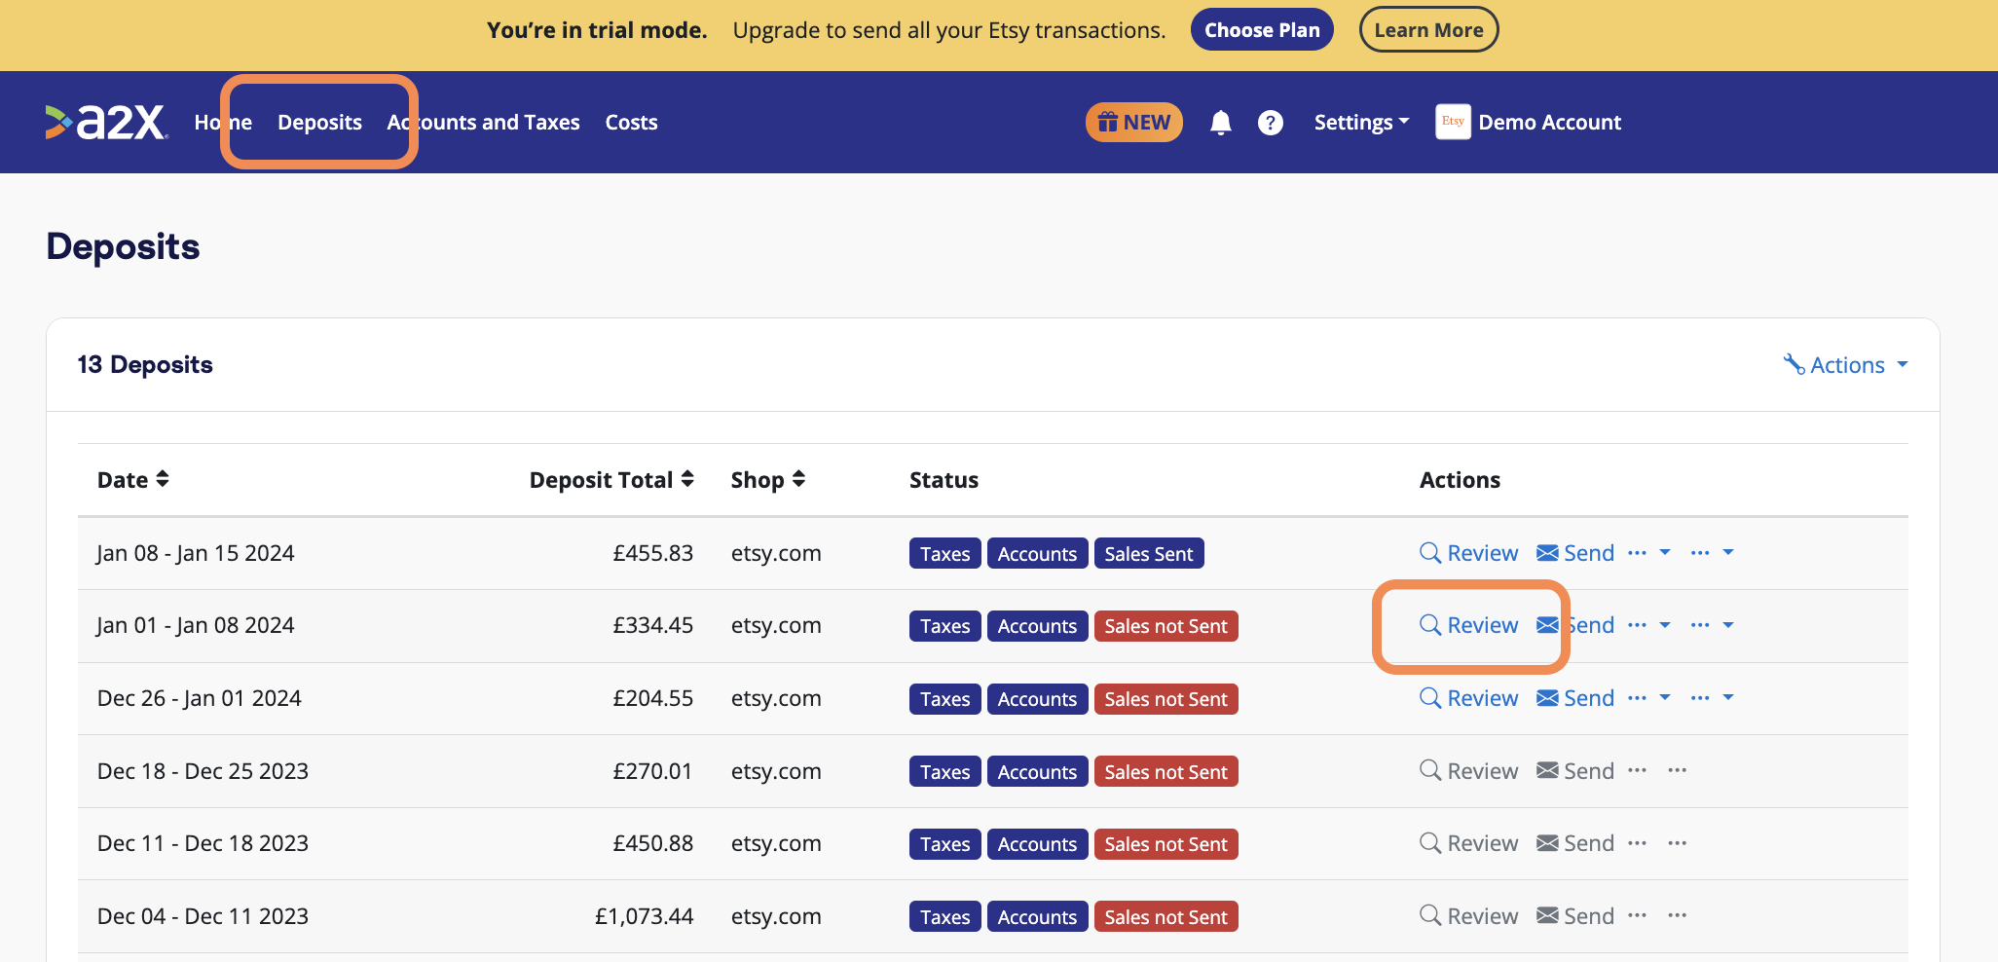Click the Status column header

943,480
